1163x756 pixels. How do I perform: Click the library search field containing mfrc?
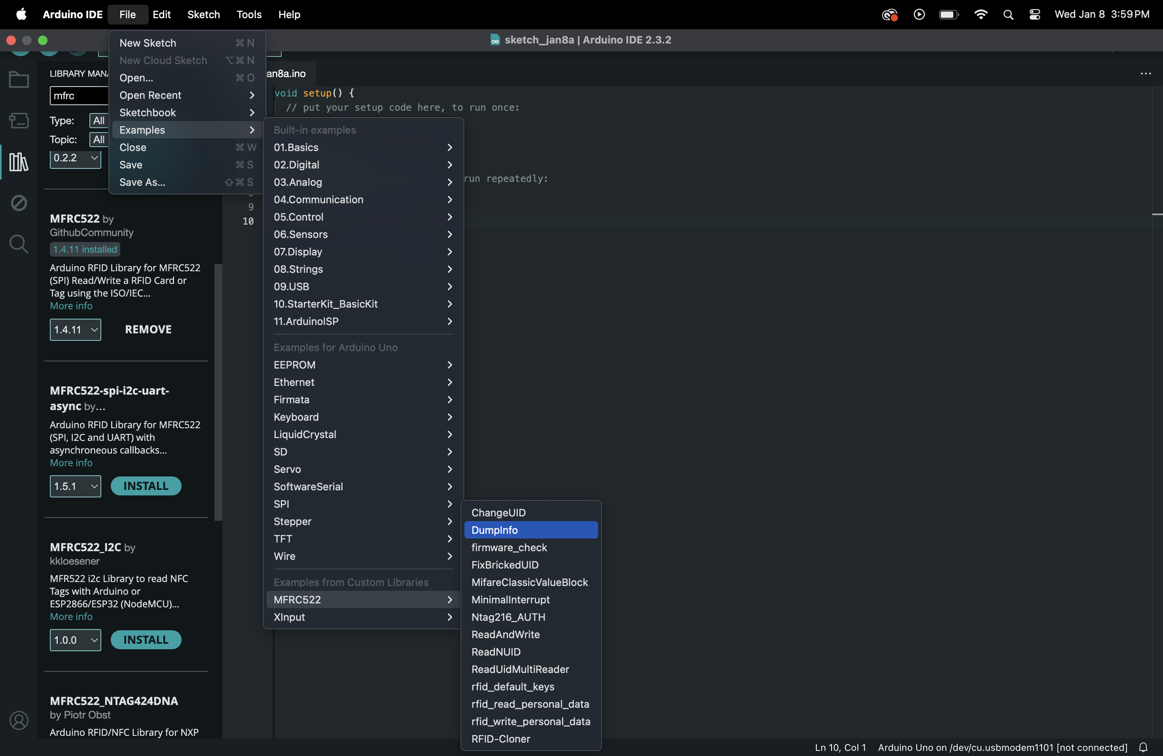pyautogui.click(x=79, y=96)
